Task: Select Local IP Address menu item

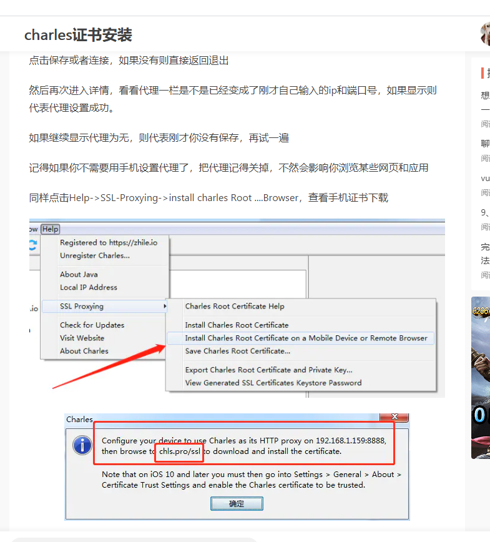Action: click(x=89, y=287)
